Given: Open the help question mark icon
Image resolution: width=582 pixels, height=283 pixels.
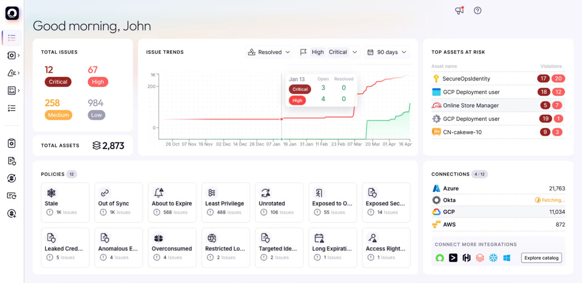Looking at the screenshot, I should (x=478, y=10).
